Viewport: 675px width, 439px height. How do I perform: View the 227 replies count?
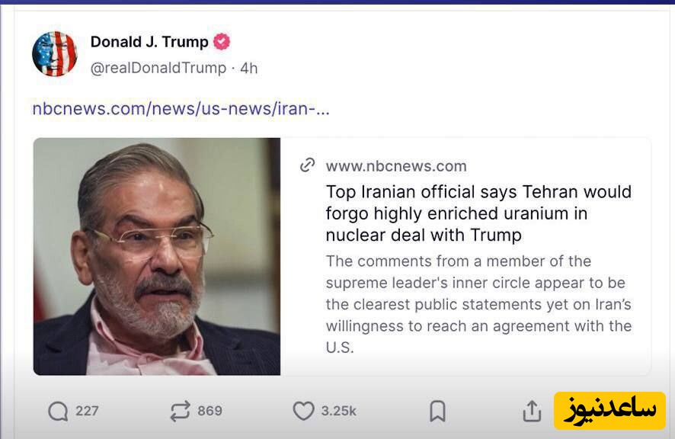click(87, 412)
